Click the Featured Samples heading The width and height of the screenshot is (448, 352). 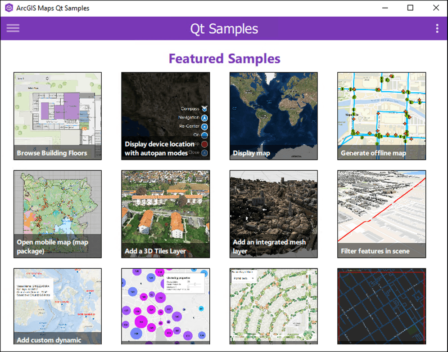[x=224, y=59]
